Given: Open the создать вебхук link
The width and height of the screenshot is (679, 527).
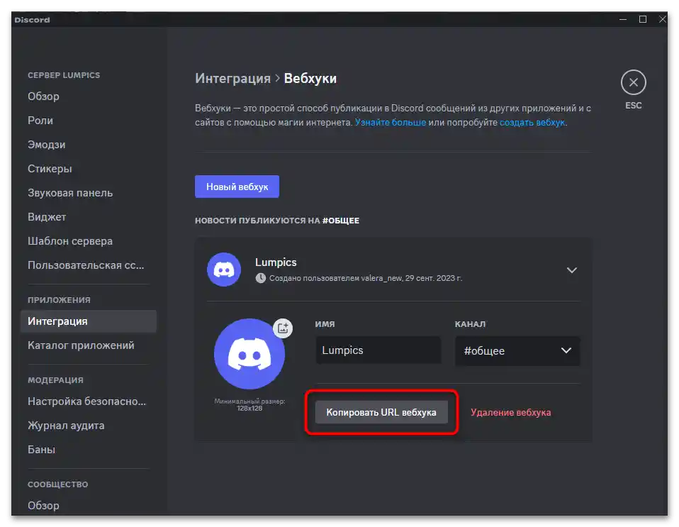Looking at the screenshot, I should [x=532, y=123].
